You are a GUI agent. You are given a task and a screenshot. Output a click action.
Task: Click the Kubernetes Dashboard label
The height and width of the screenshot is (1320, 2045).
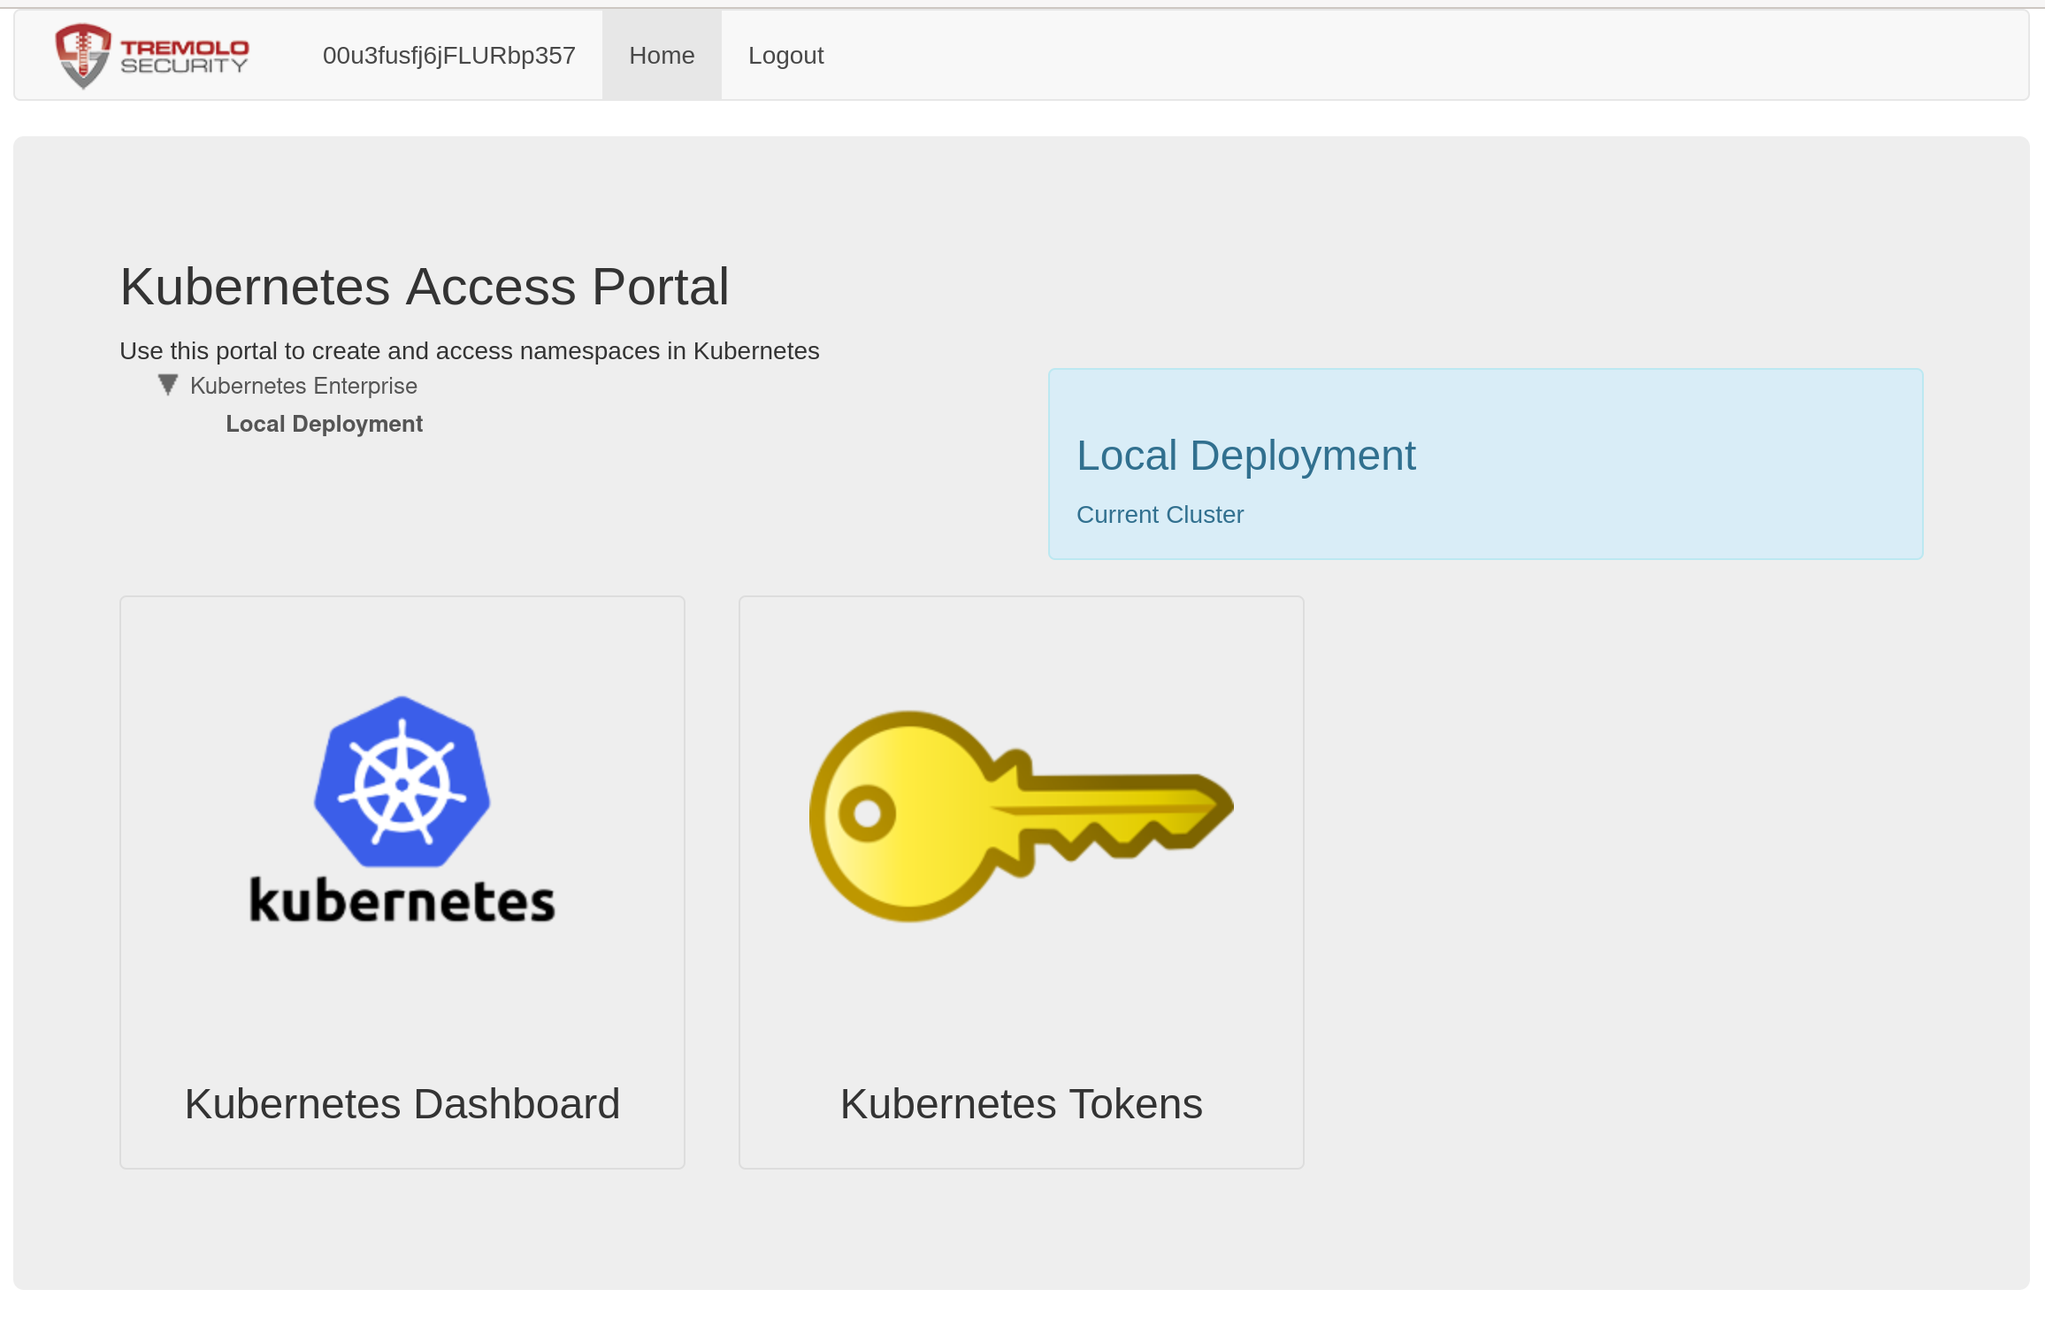pos(402,1104)
